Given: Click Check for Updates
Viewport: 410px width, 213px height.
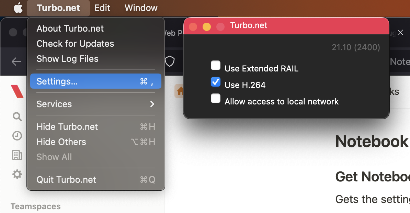Looking at the screenshot, I should point(75,44).
